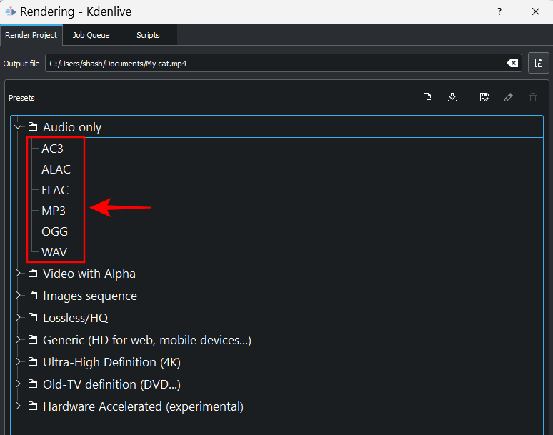This screenshot has height=435, width=553.
Task: Open the output file browse dialog
Action: point(538,63)
